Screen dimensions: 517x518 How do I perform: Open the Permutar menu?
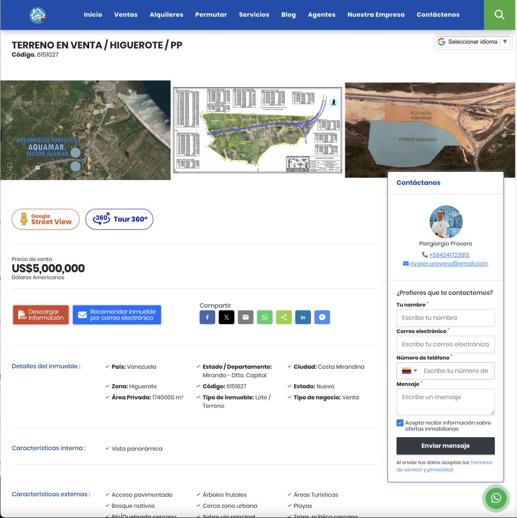tap(211, 15)
